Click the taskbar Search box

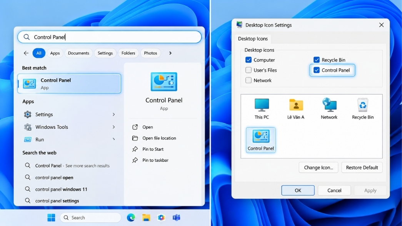click(x=90, y=218)
